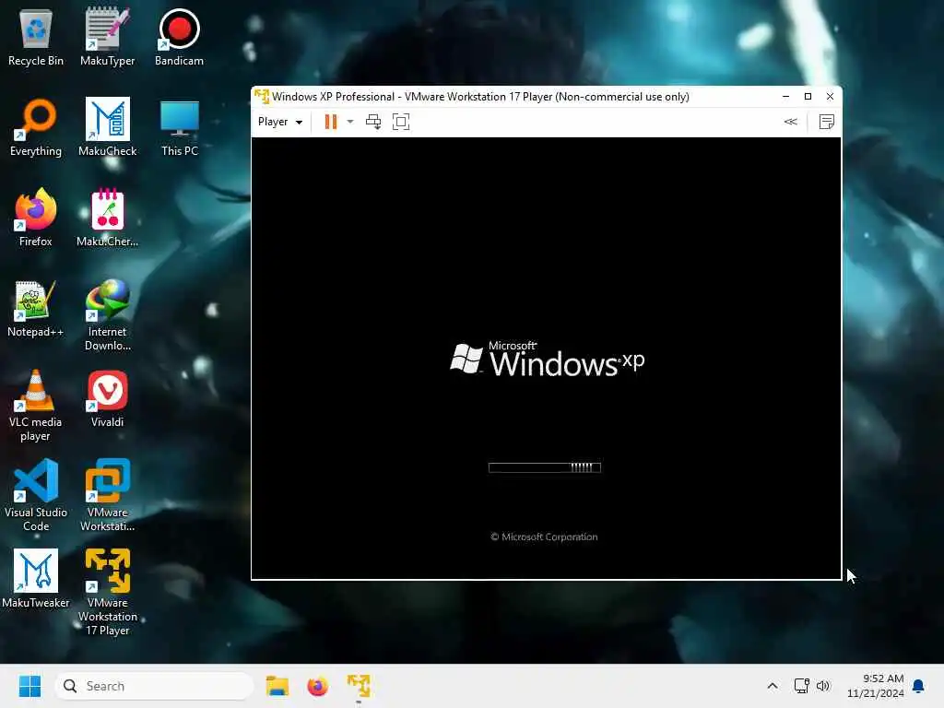Select the Firefox desktop shortcut
Image resolution: width=944 pixels, height=708 pixels.
click(x=36, y=218)
